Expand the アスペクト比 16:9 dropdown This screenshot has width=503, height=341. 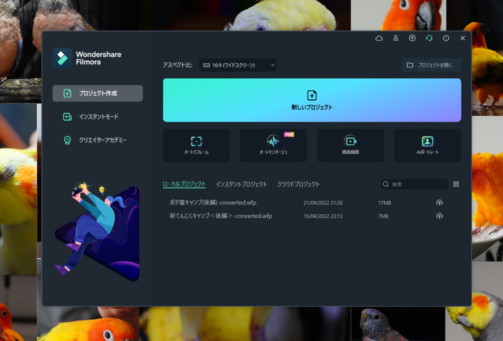point(238,65)
